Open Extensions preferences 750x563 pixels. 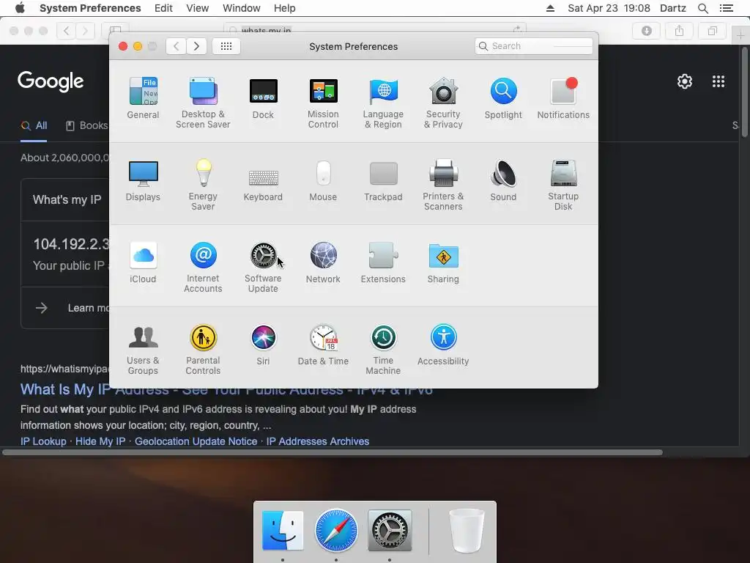(383, 263)
